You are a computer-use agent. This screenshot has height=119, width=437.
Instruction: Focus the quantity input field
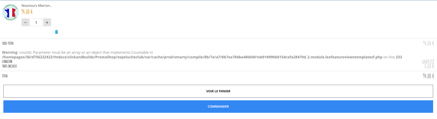point(36,23)
